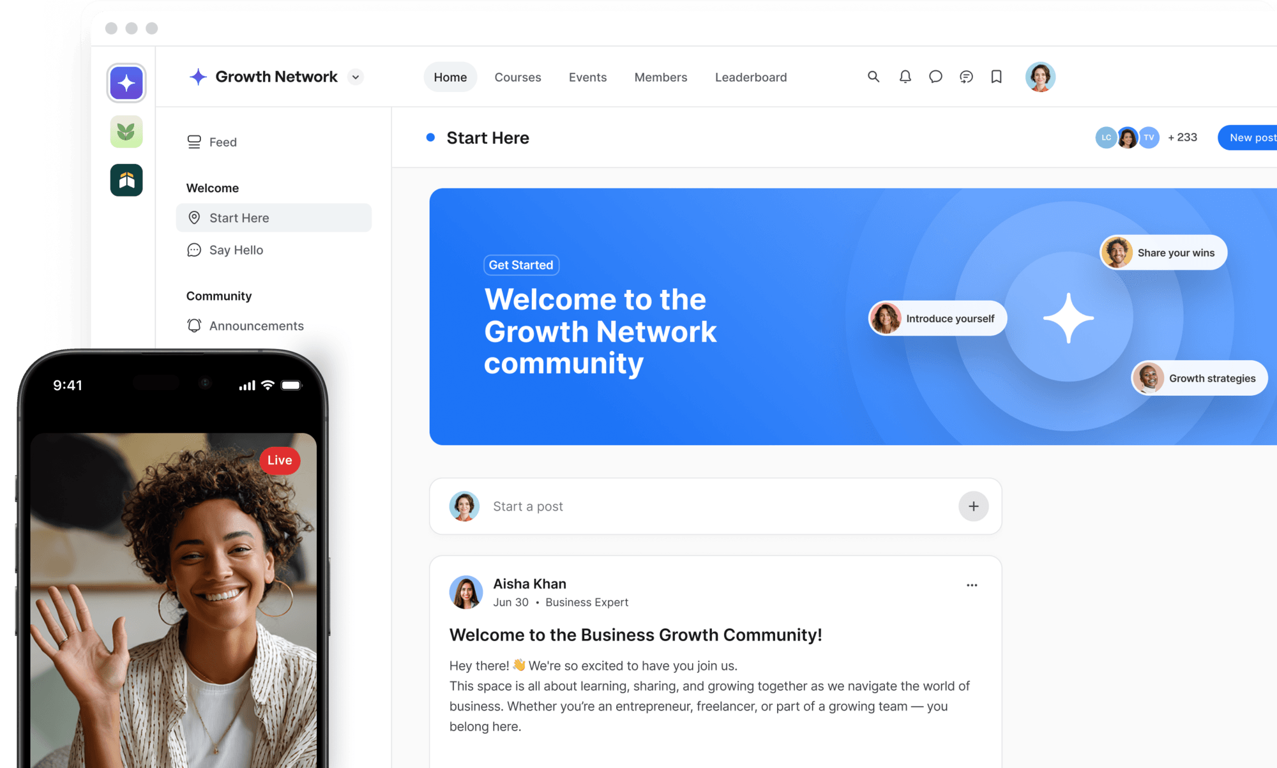Open the search icon
This screenshot has width=1277, height=768.
873,77
